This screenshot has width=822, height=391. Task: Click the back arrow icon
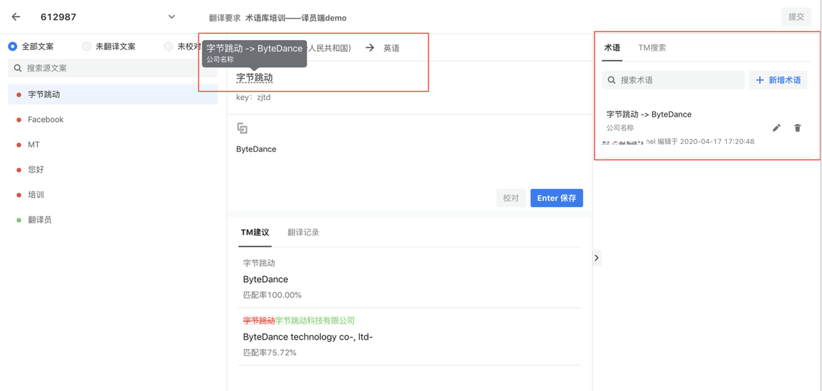(16, 17)
